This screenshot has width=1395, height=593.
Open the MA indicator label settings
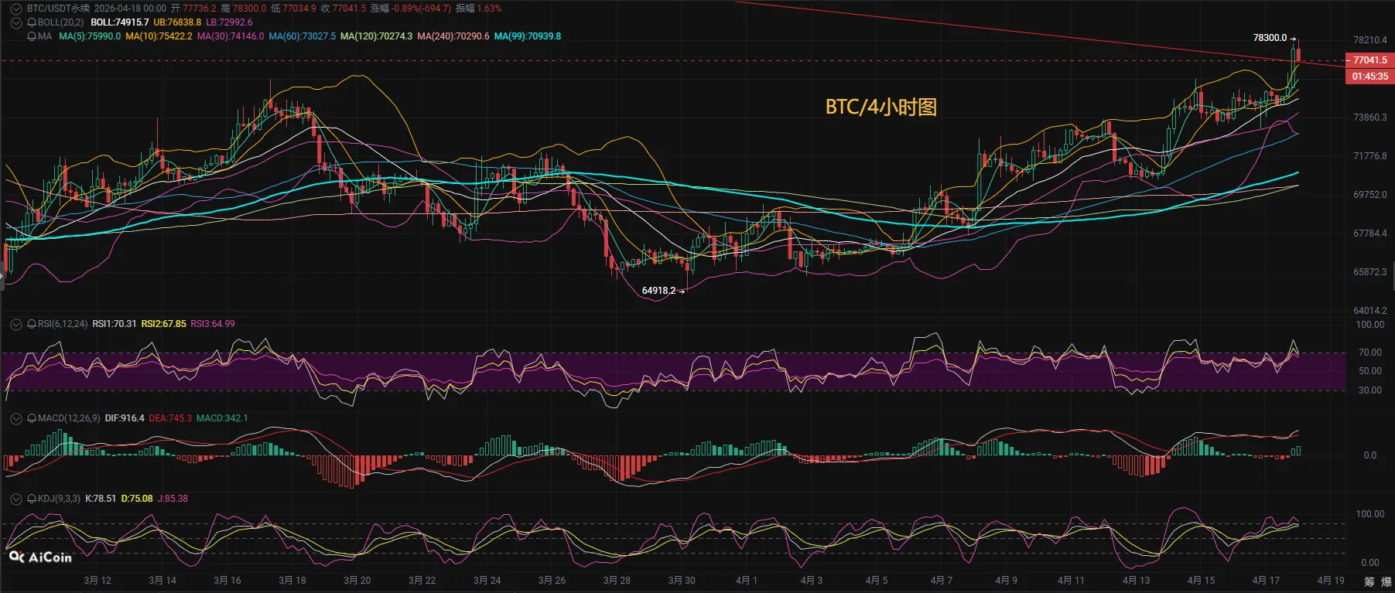point(45,36)
